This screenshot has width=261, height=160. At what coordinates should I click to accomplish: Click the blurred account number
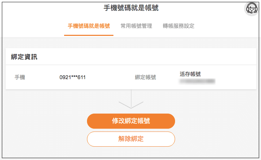[x=197, y=82]
